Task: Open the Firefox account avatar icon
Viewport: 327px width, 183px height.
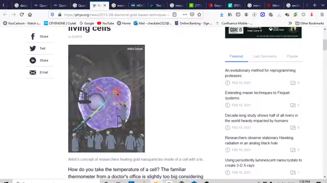Action: click(x=246, y=14)
